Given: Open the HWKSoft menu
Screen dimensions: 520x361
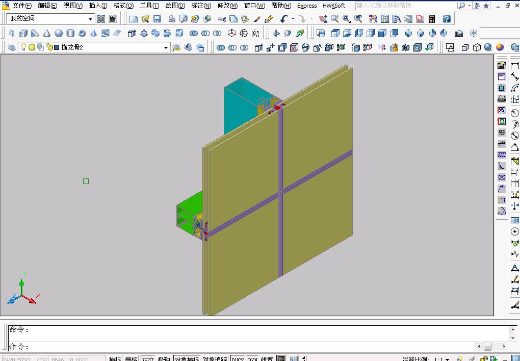Looking at the screenshot, I should click(x=334, y=6).
